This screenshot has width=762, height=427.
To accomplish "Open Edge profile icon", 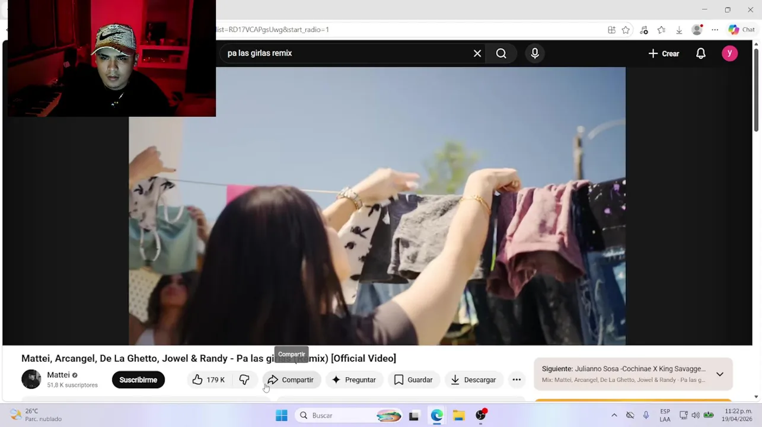I will pos(697,30).
